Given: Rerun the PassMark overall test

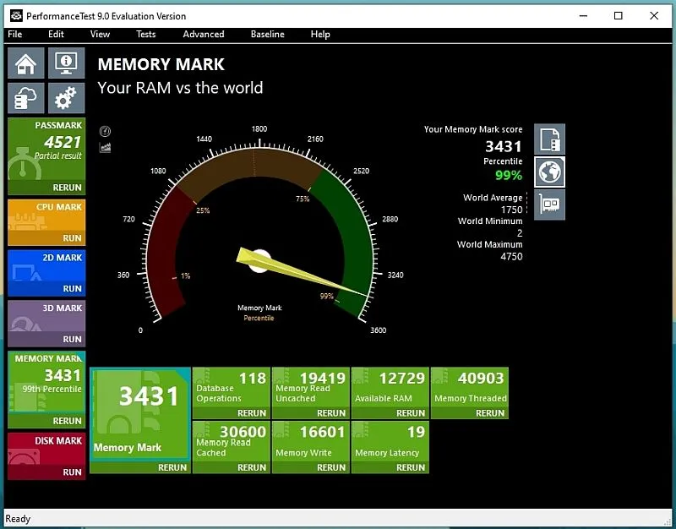Looking at the screenshot, I should (x=68, y=188).
